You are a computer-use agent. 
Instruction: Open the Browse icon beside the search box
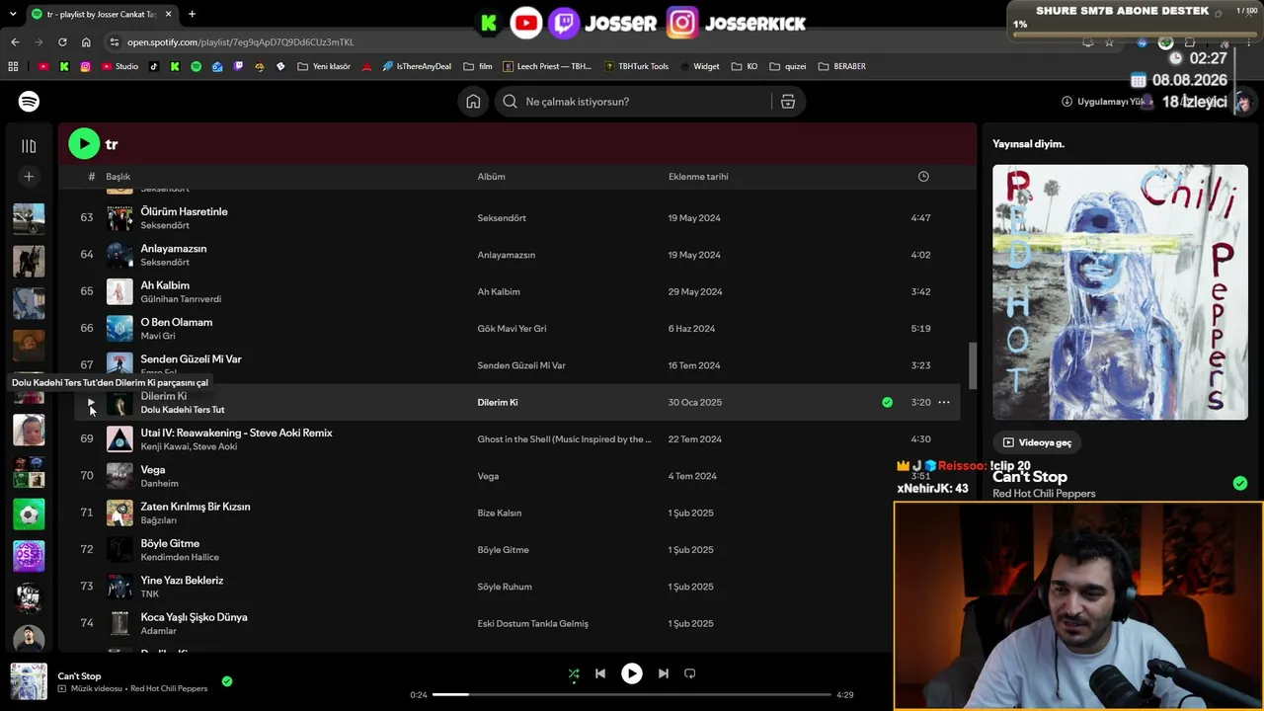pyautogui.click(x=788, y=102)
